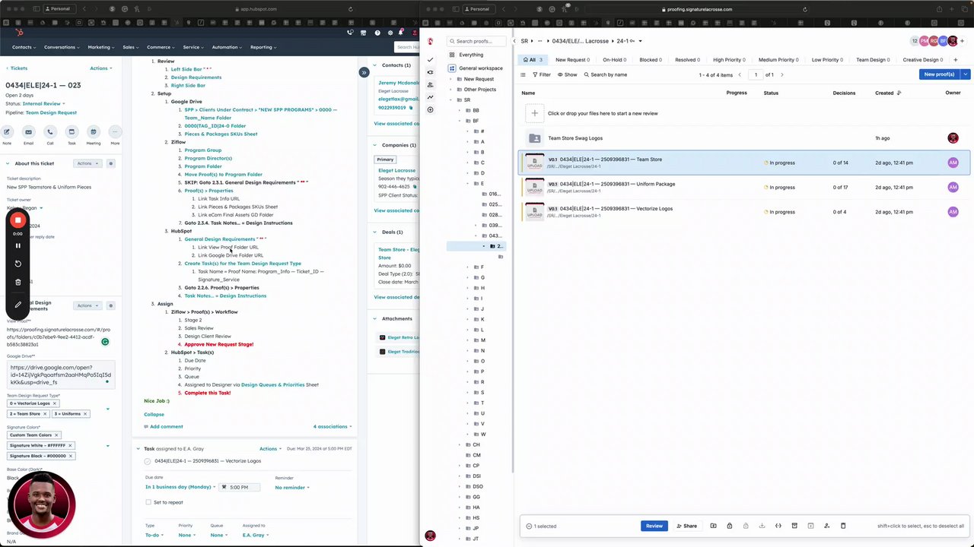974x547 pixels.
Task: Click the blue New proof(s) button
Action: click(x=939, y=74)
